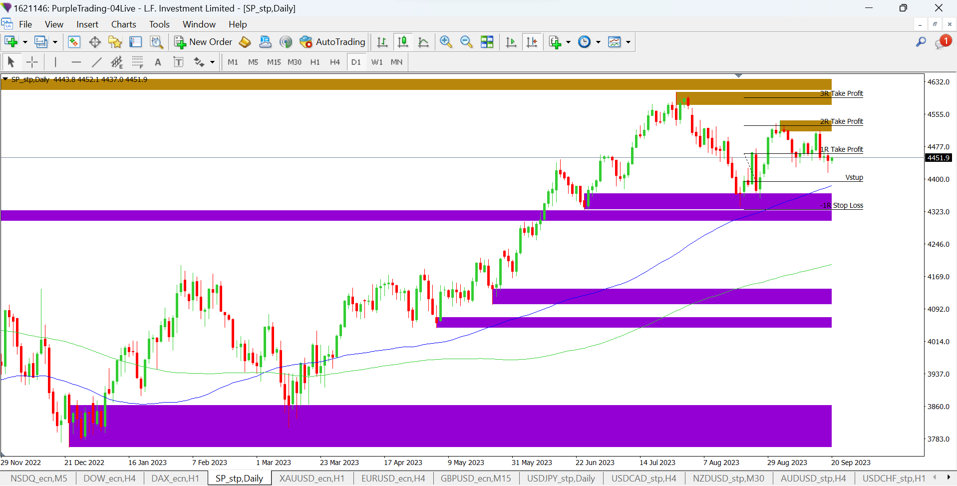The width and height of the screenshot is (957, 486).
Task: Switch timeframe to H4
Action: 334,62
